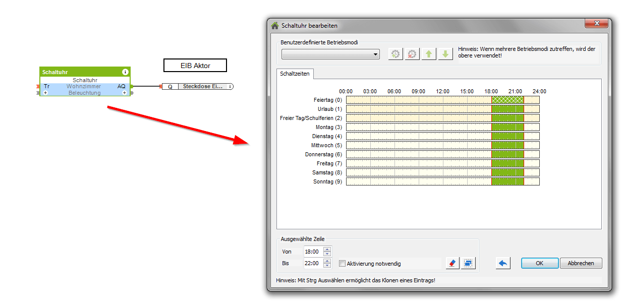Move operating mode up with green arrow

[x=429, y=54]
